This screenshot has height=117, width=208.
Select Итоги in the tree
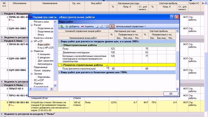point(41,35)
